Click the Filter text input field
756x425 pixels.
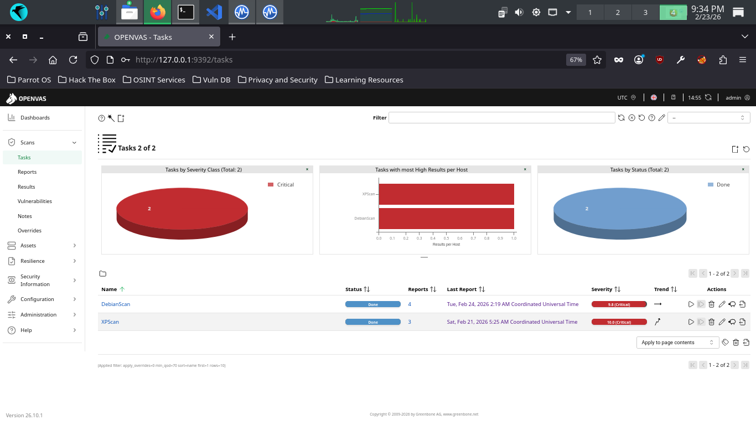coord(501,118)
